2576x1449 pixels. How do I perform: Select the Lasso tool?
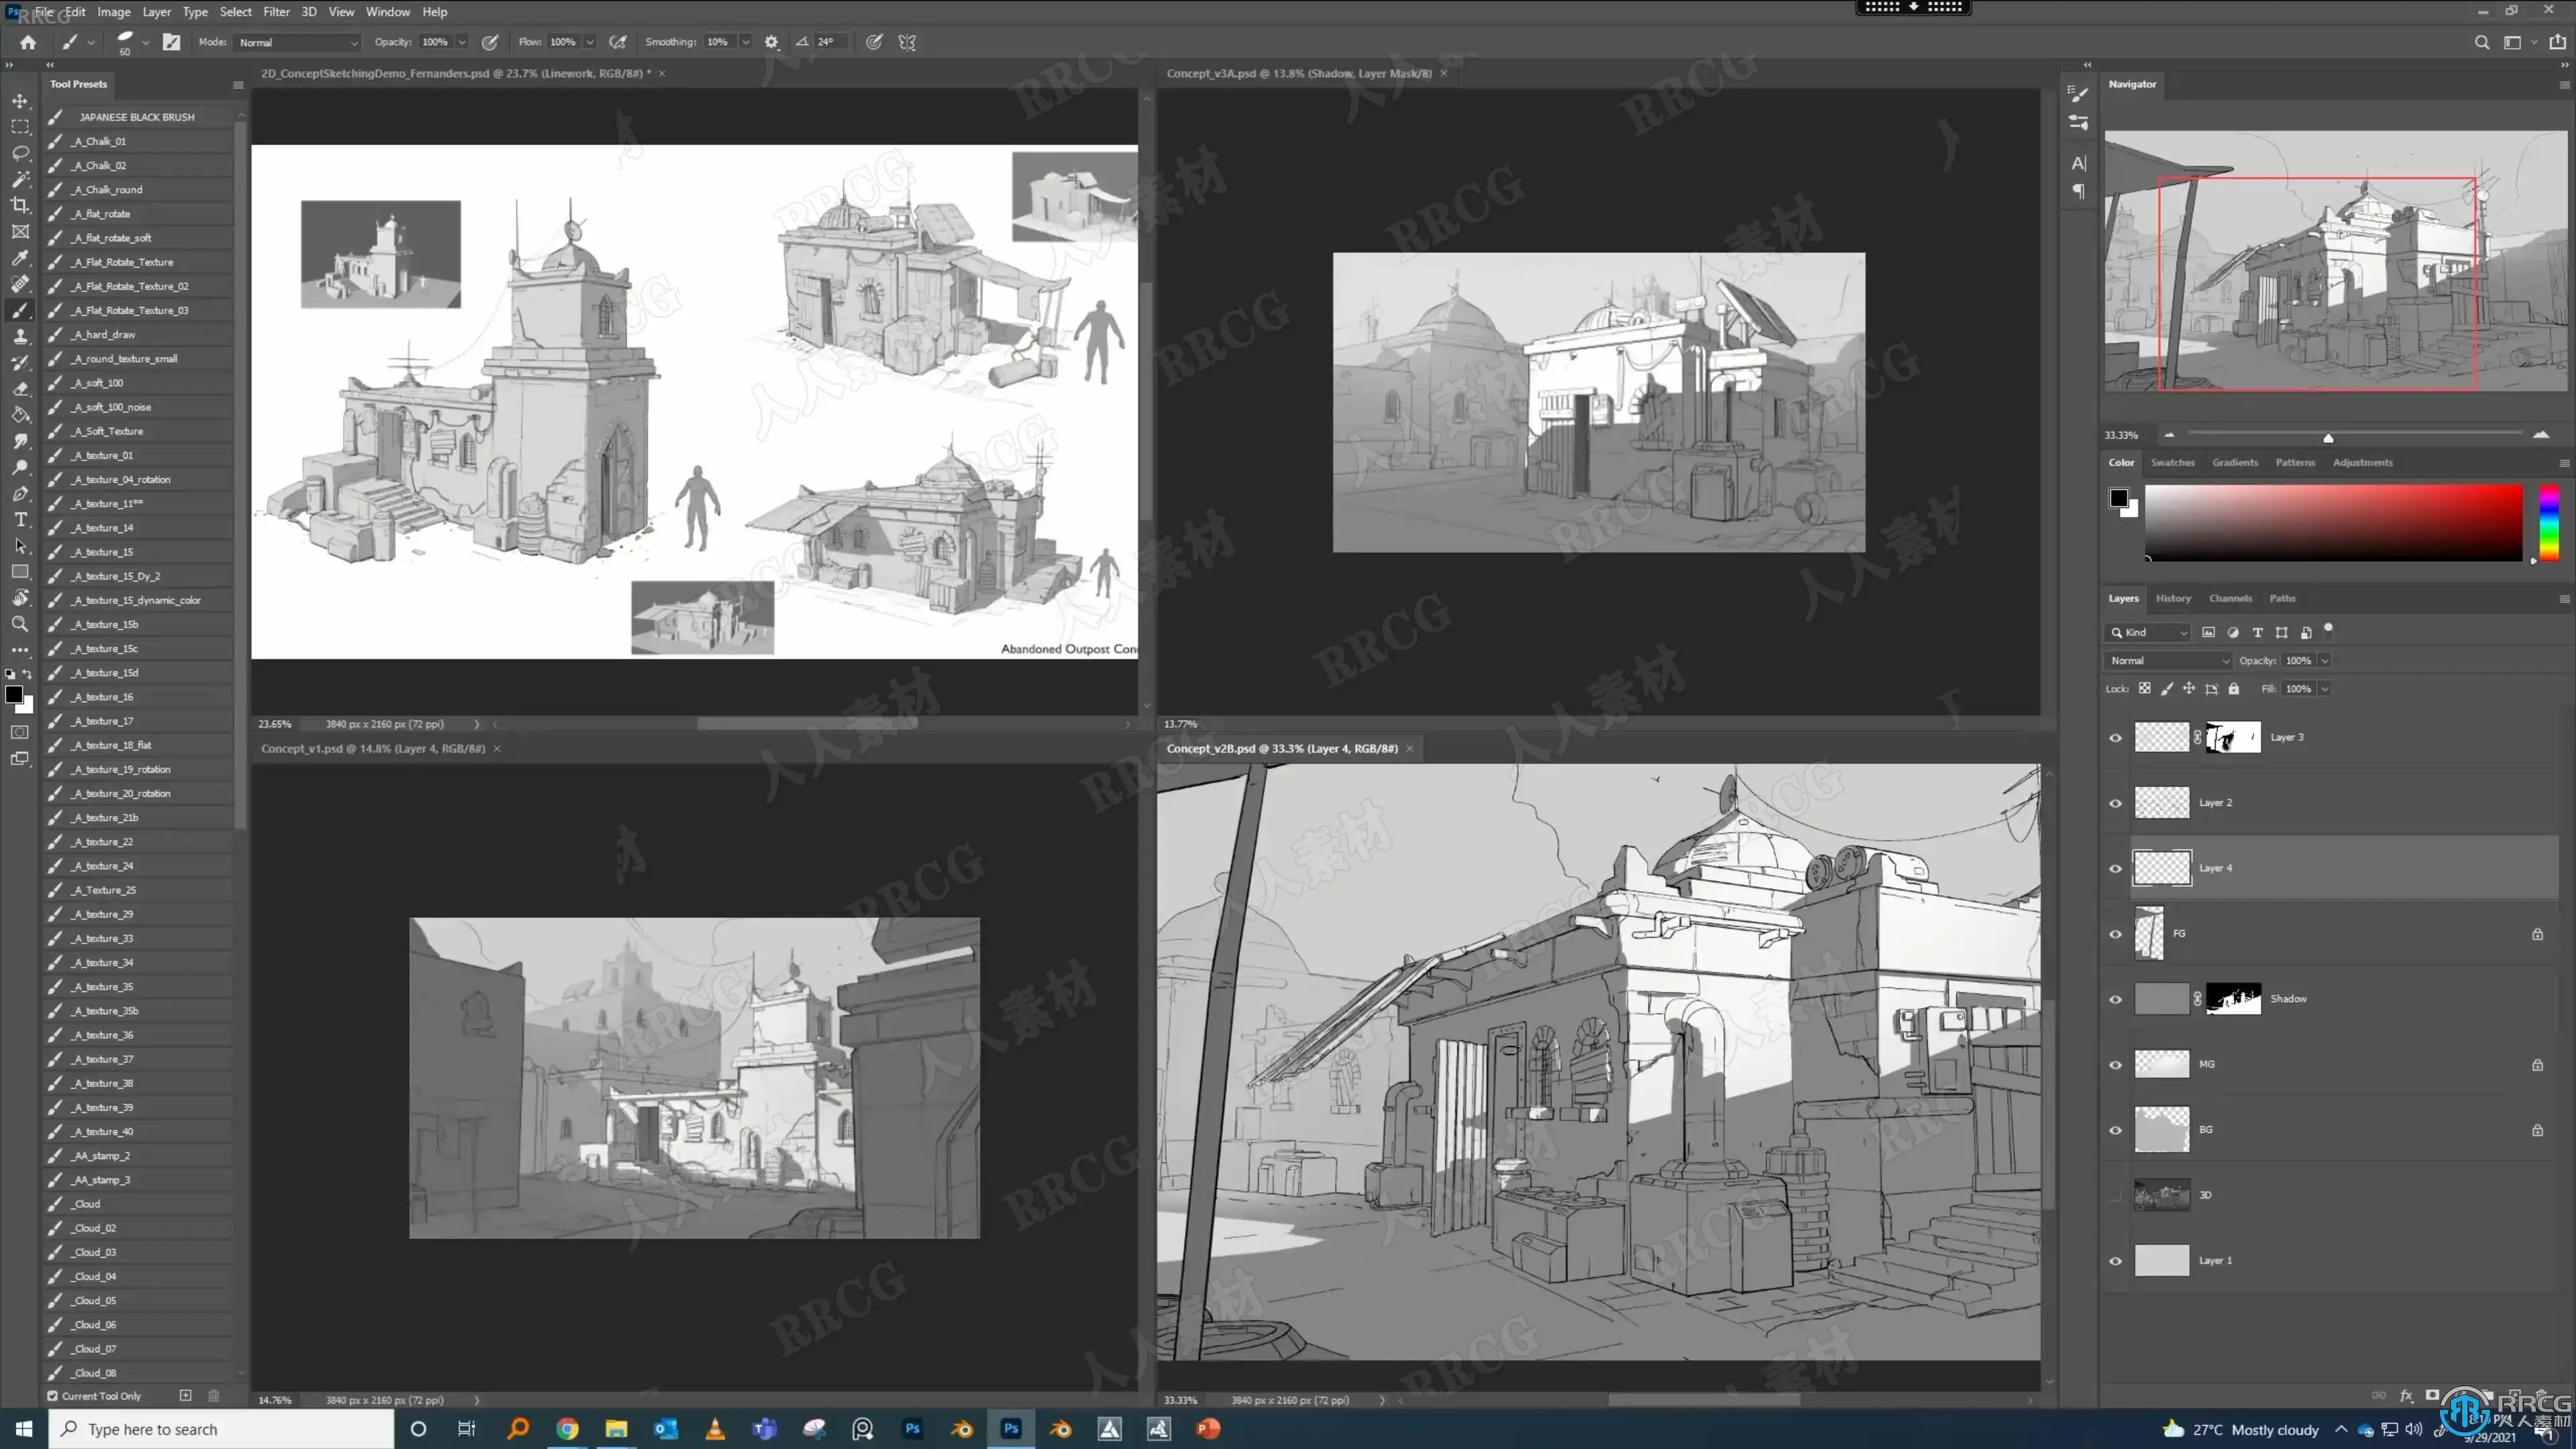point(20,153)
